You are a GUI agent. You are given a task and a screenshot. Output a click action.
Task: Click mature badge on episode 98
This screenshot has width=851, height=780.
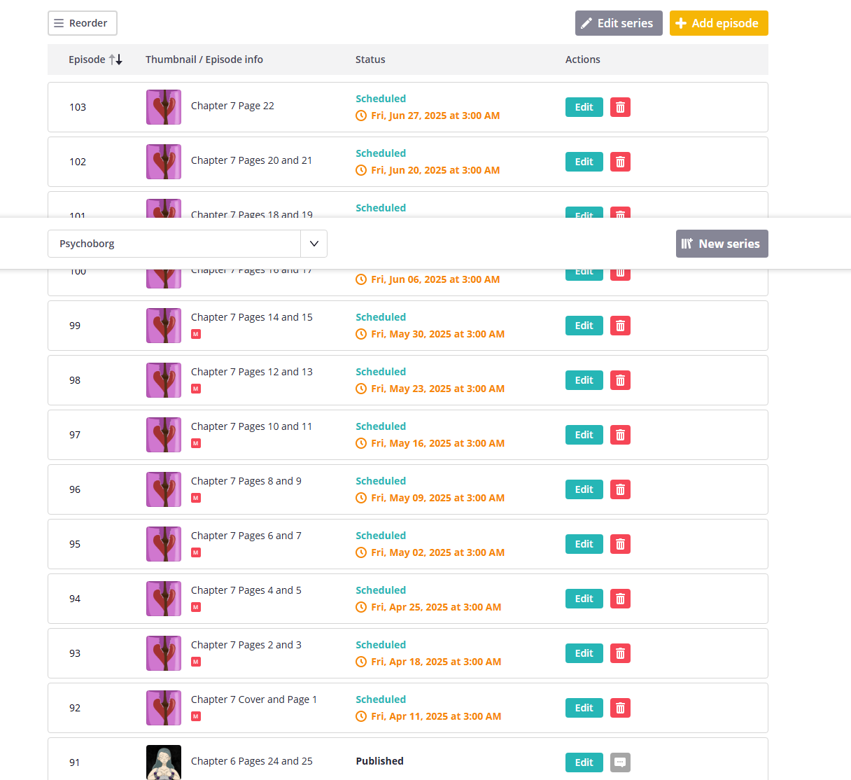click(196, 389)
